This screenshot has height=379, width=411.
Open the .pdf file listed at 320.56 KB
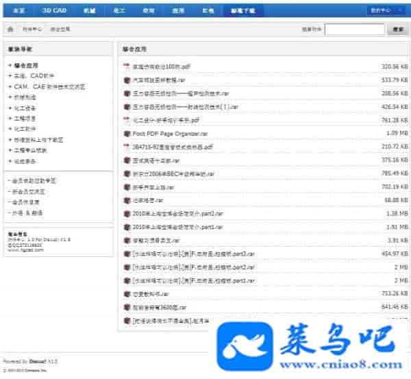click(x=161, y=66)
